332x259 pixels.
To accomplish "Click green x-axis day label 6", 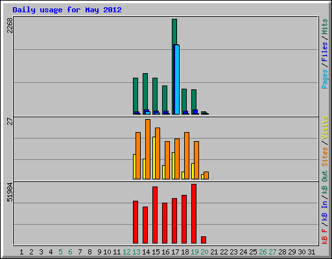I will tap(70, 252).
